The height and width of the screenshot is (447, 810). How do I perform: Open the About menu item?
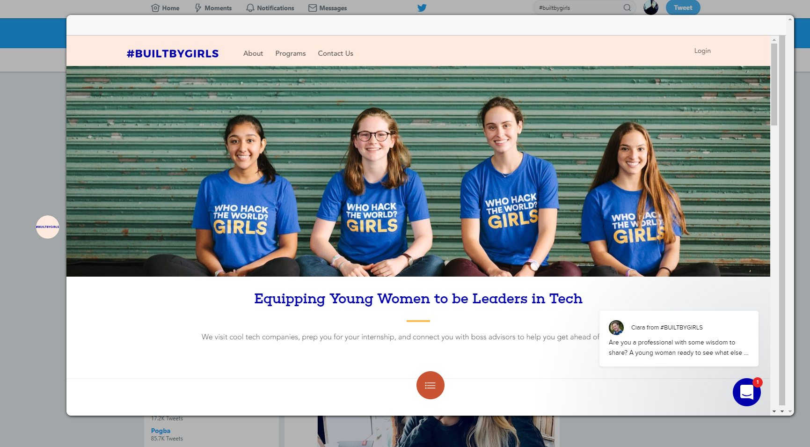253,53
